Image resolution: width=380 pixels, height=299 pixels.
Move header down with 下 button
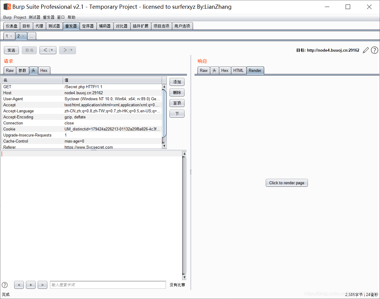177,114
